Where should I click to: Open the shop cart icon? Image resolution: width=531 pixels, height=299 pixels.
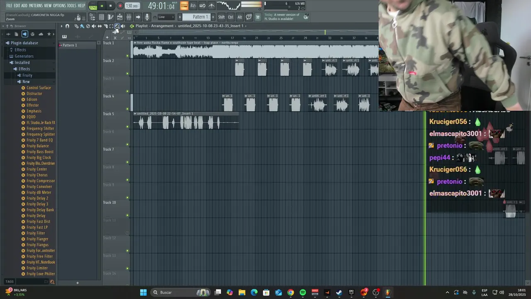[x=258, y=17]
